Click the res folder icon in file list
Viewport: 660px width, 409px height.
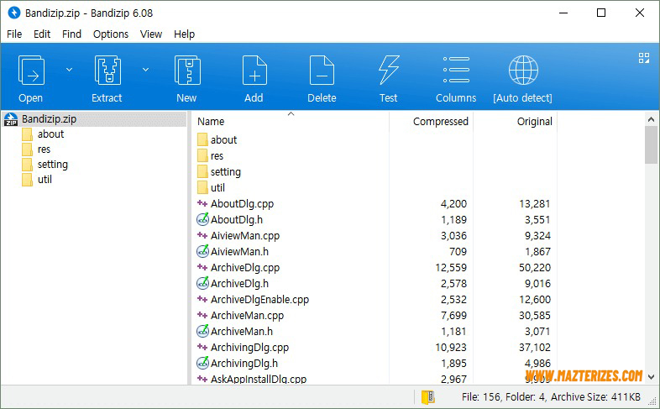(x=202, y=155)
